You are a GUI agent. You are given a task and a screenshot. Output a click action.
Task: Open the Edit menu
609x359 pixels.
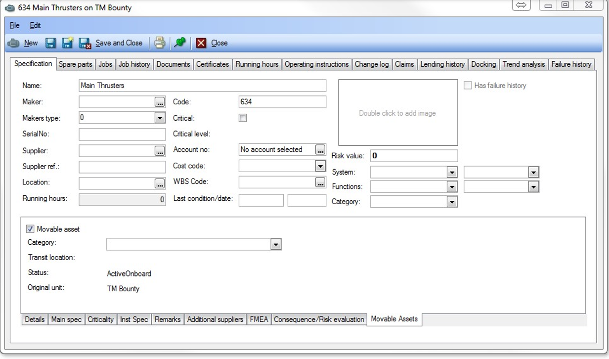(x=35, y=25)
